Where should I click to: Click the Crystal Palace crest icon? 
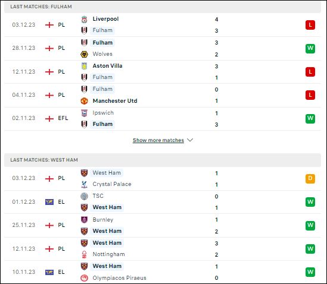(x=84, y=184)
